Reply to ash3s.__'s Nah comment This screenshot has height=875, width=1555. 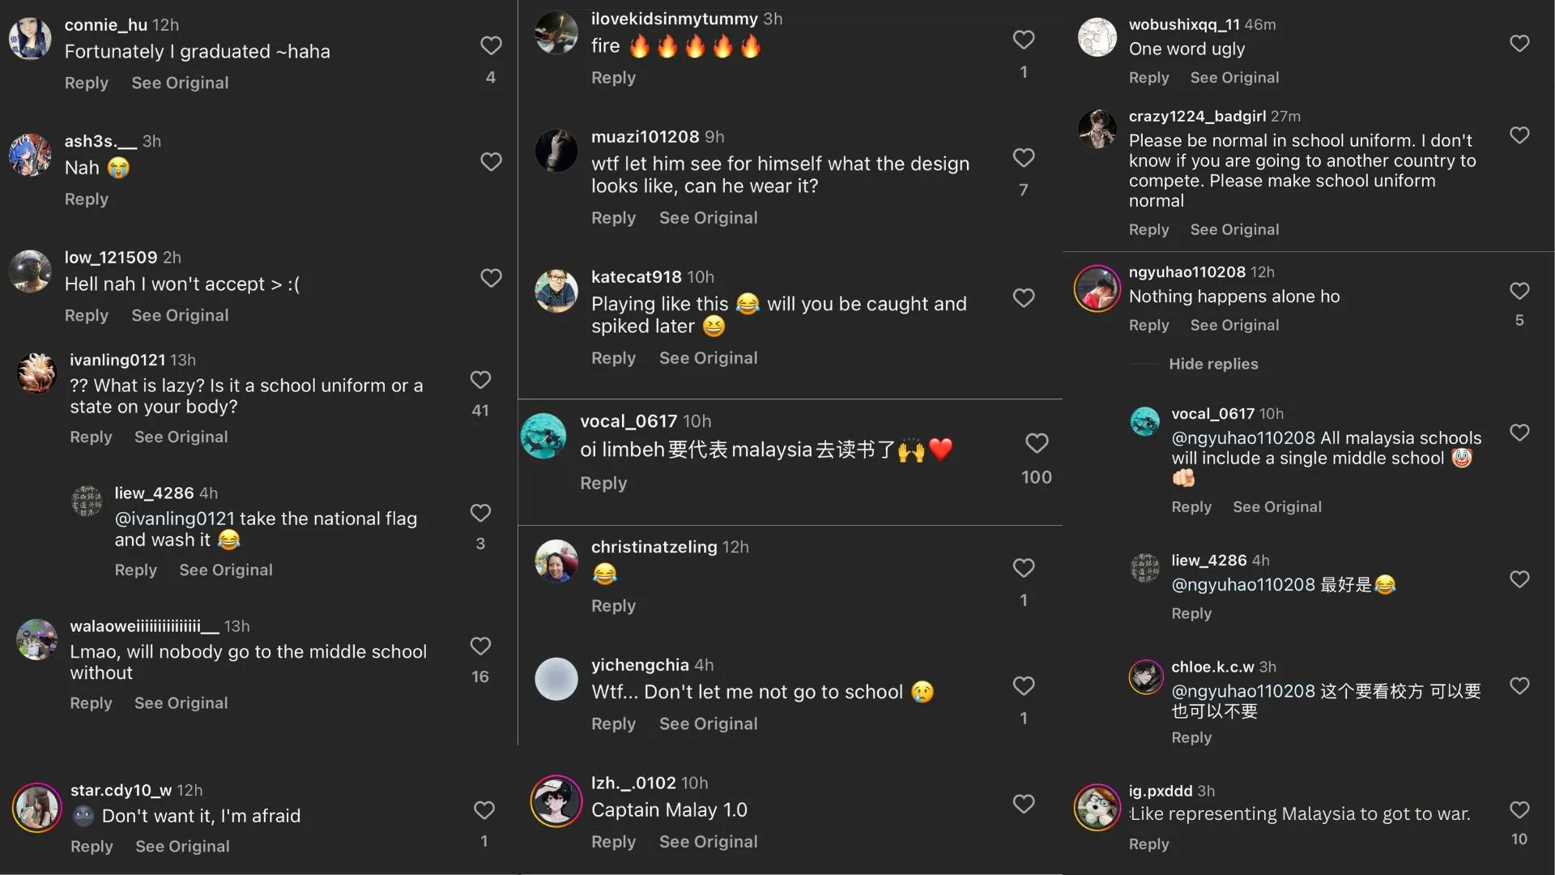[x=86, y=199]
